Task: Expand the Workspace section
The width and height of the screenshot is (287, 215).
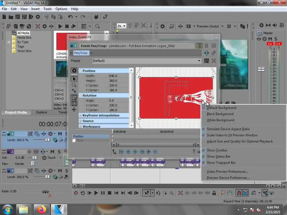Action: tap(80, 127)
